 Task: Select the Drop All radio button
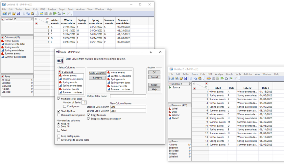(59, 127)
